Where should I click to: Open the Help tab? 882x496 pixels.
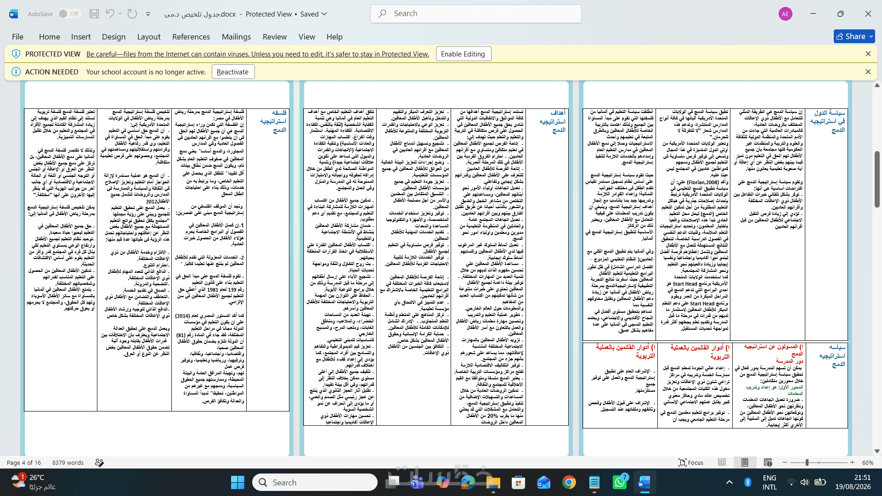(334, 37)
